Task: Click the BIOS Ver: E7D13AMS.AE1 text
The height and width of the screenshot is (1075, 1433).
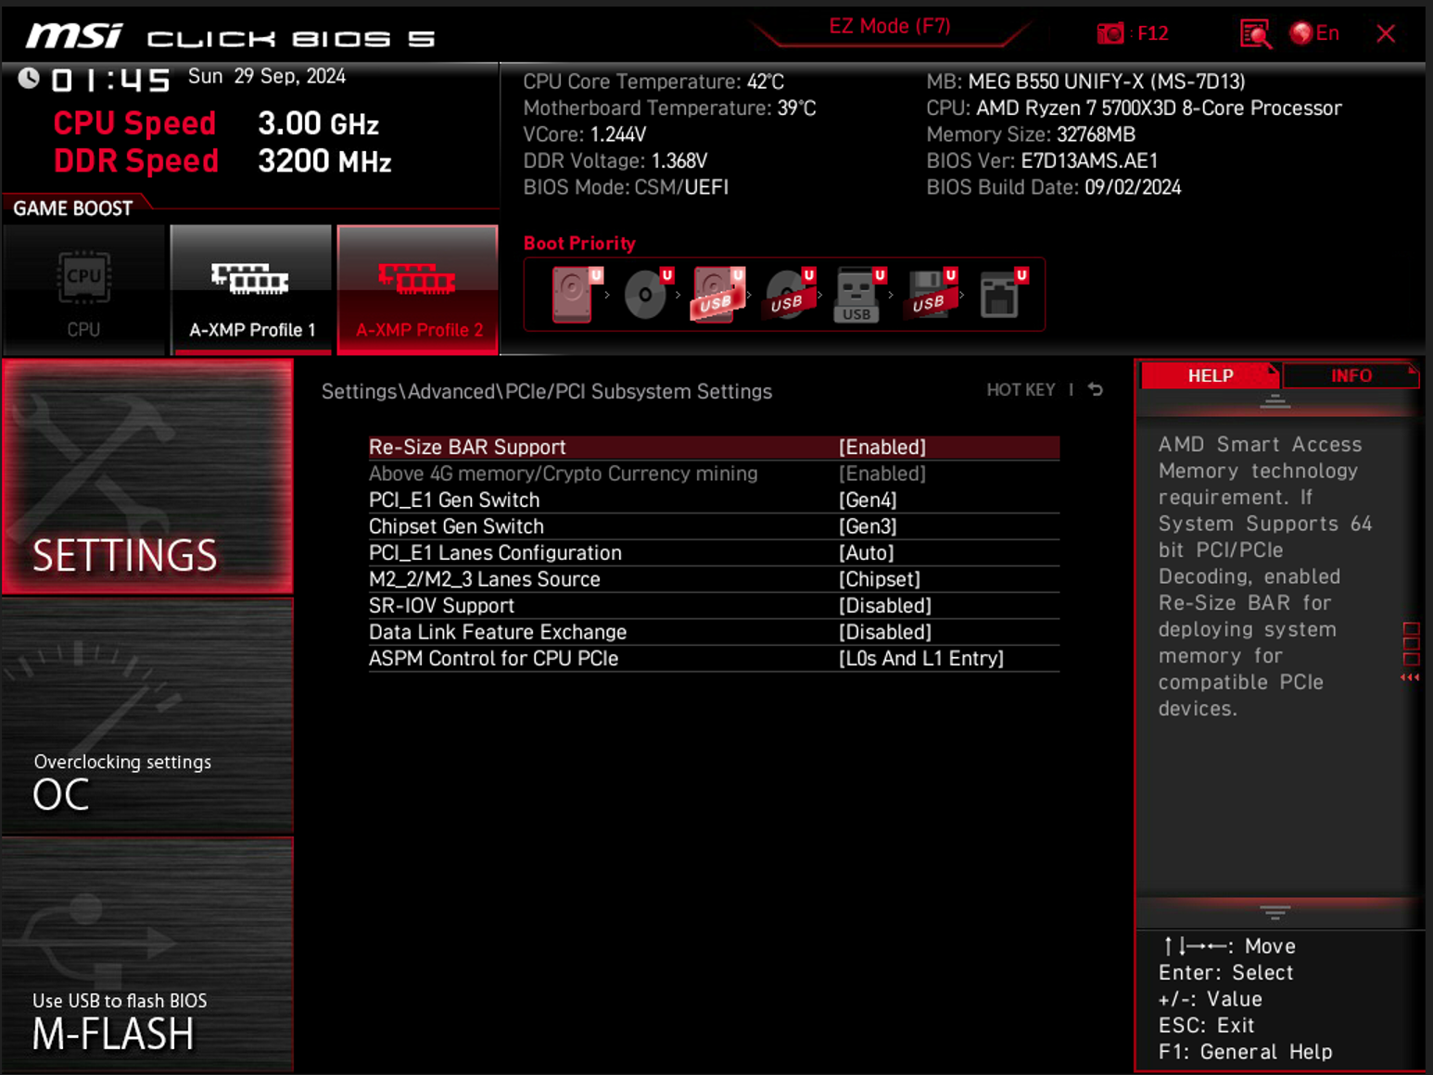Action: click(1042, 161)
